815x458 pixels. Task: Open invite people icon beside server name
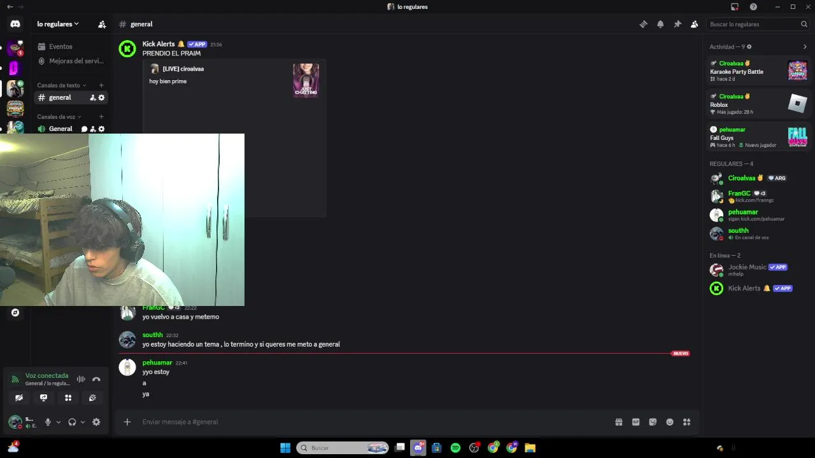click(102, 24)
